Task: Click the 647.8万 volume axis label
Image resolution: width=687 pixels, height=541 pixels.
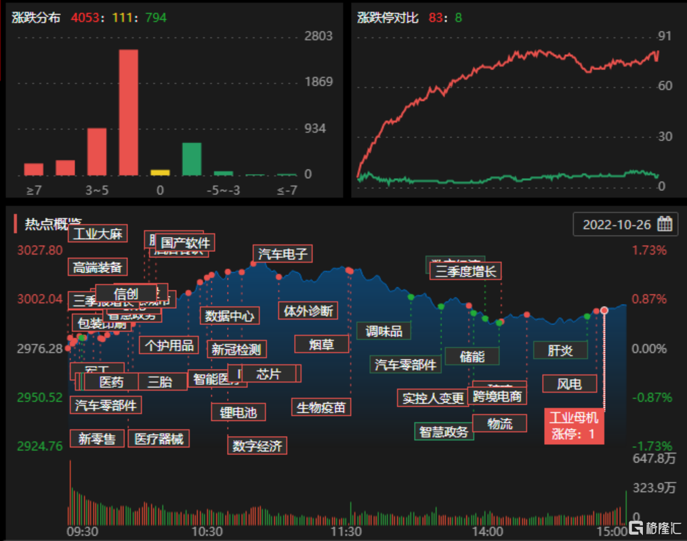Action: coord(654,458)
